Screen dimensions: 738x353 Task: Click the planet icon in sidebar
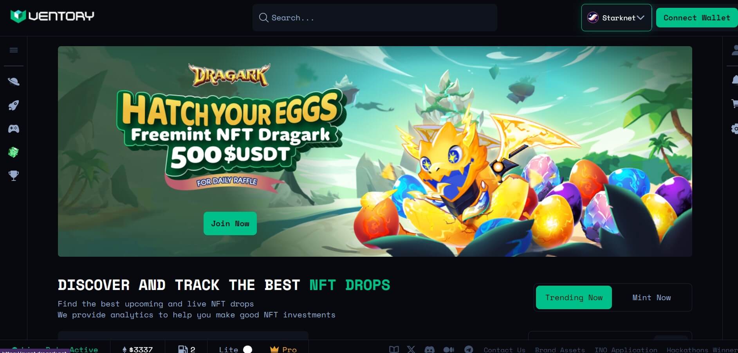[14, 81]
